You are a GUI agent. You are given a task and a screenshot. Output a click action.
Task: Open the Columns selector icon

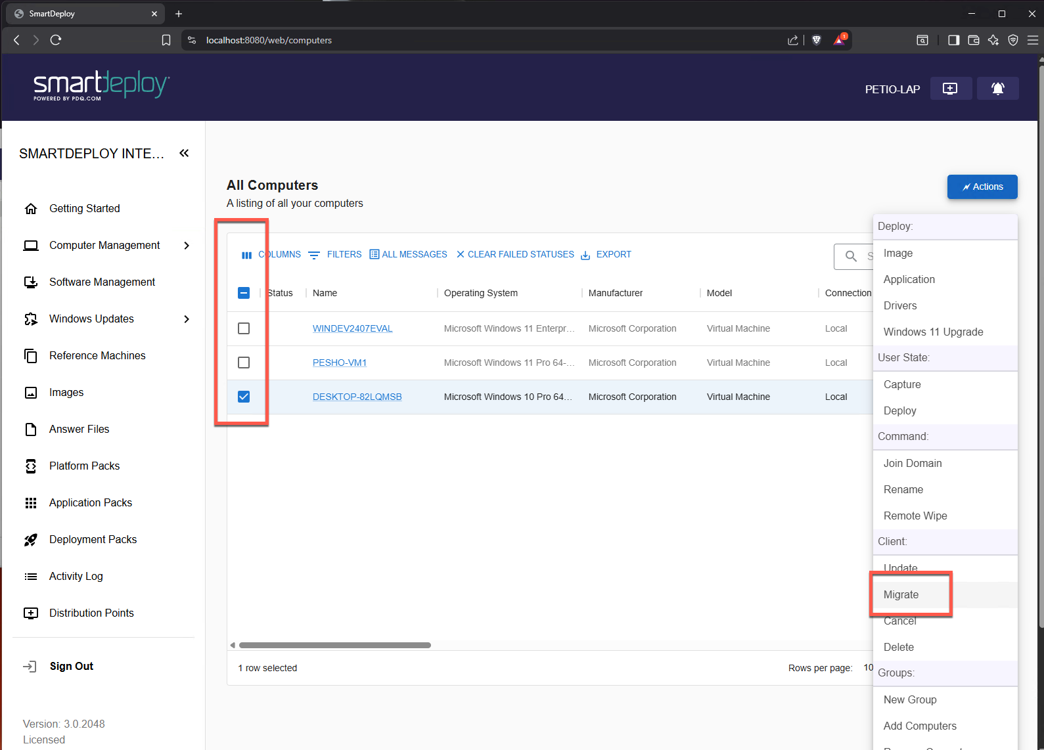(246, 255)
